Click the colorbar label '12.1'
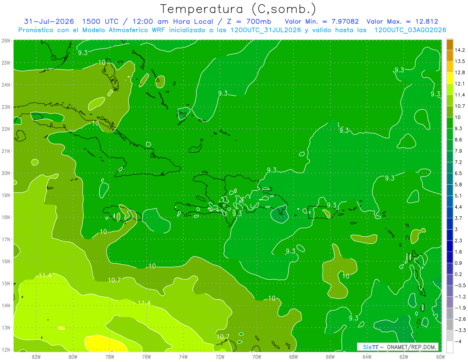This screenshot has height=362, width=468. (x=460, y=84)
